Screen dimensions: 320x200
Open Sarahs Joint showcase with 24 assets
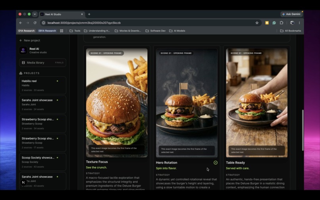(42, 104)
